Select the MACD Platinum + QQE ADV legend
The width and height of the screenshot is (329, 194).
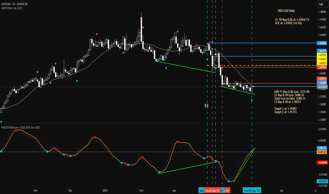20,128
